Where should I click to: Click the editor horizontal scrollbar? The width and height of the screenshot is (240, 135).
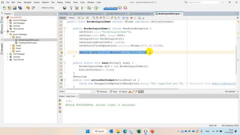coord(123,89)
